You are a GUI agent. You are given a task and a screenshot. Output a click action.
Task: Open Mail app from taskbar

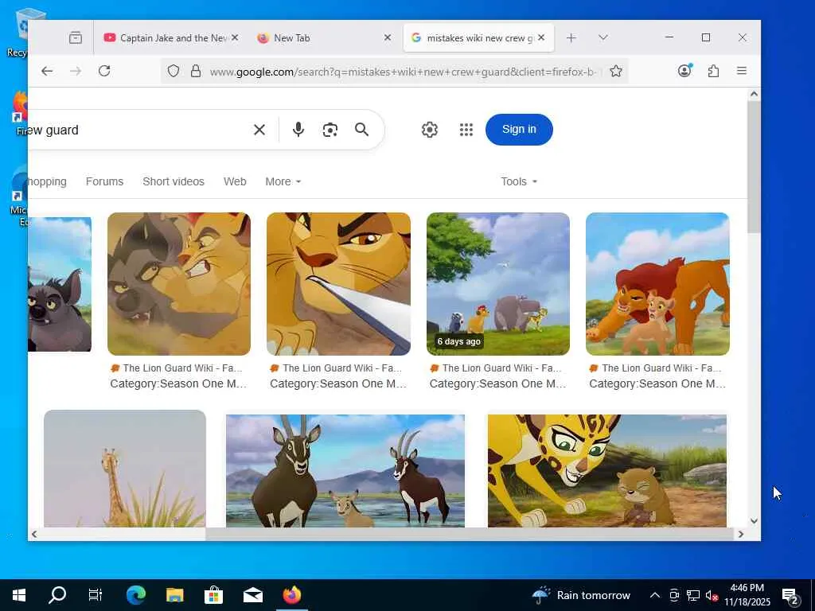[252, 595]
